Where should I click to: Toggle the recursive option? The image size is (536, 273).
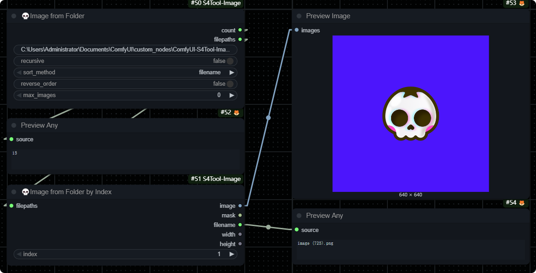pos(230,61)
